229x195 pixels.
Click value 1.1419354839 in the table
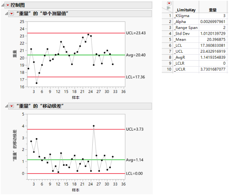213,57
